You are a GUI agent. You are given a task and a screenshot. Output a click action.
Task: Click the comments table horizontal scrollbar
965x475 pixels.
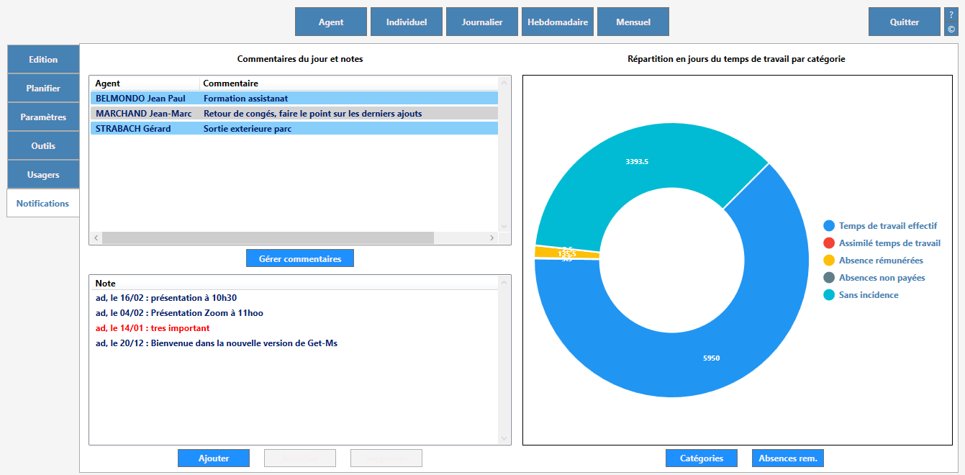coord(268,237)
